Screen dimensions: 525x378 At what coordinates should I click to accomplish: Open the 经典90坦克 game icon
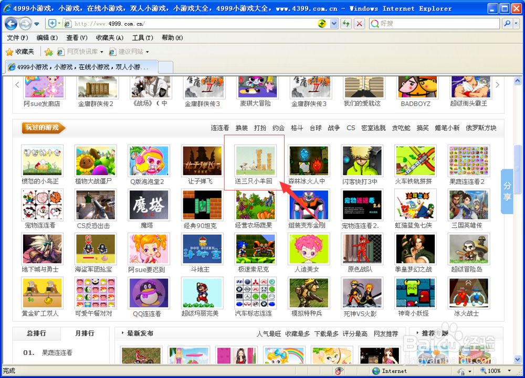(202, 205)
